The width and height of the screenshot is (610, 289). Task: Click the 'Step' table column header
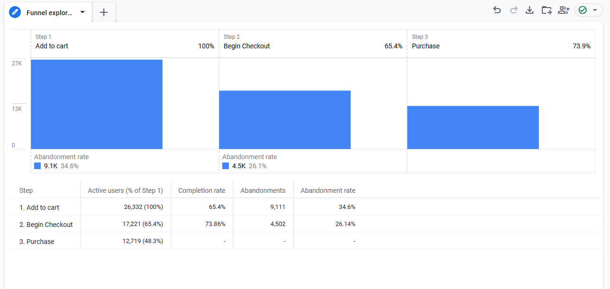tap(26, 190)
